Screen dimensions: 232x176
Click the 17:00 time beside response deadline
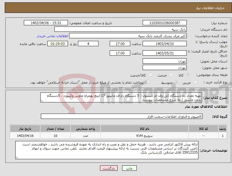120,44
